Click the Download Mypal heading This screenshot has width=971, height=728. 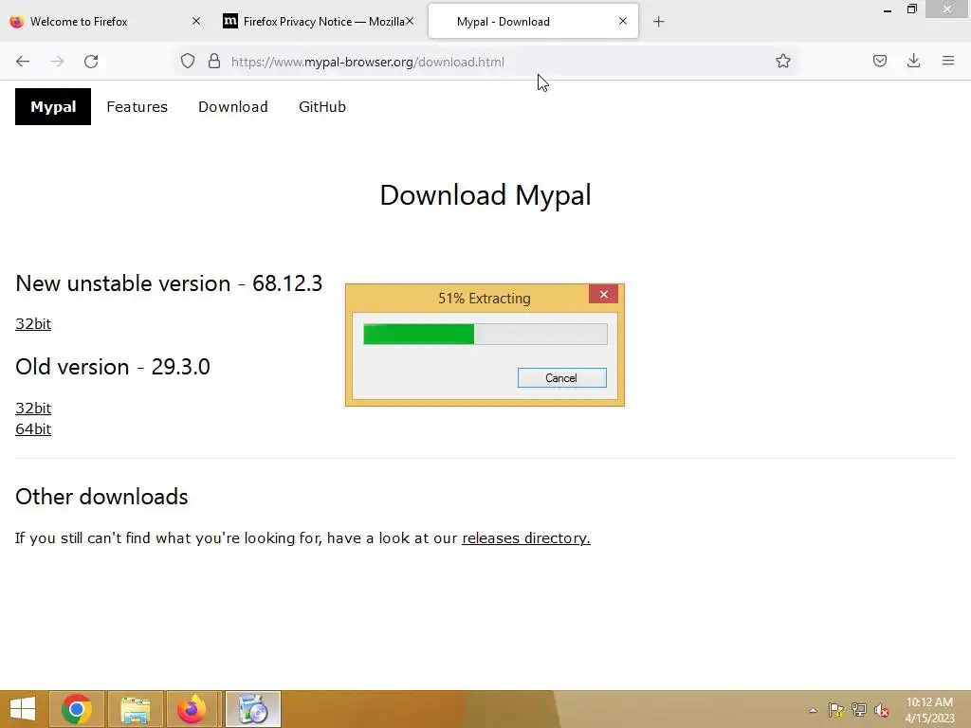pos(485,195)
